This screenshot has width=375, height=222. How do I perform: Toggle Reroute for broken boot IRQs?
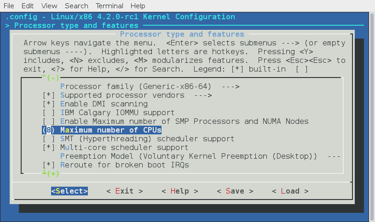pyautogui.click(x=48, y=165)
